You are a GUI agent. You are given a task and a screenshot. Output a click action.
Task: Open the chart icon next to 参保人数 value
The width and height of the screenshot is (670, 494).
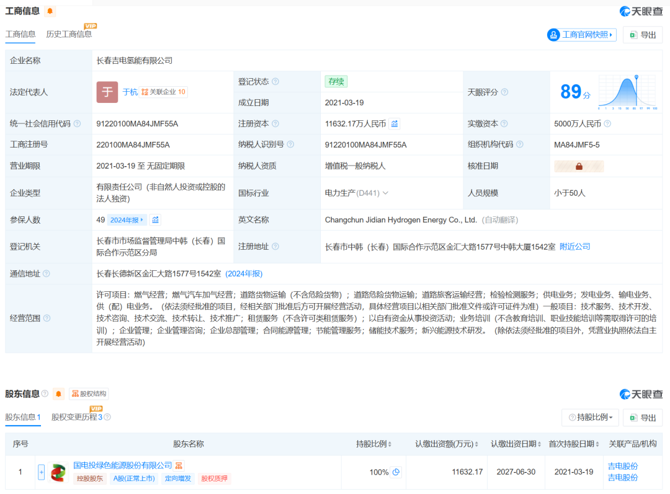click(x=156, y=220)
